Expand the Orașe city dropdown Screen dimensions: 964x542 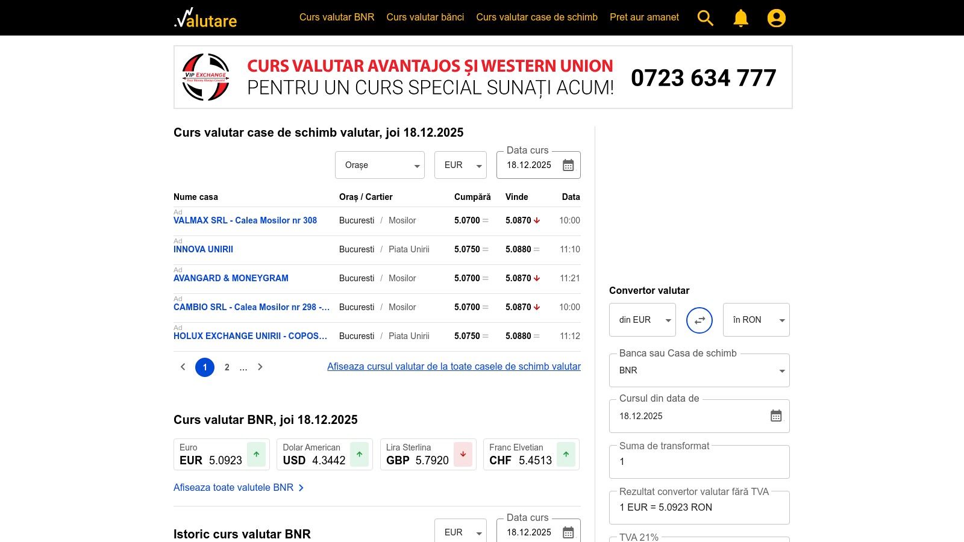(x=380, y=165)
